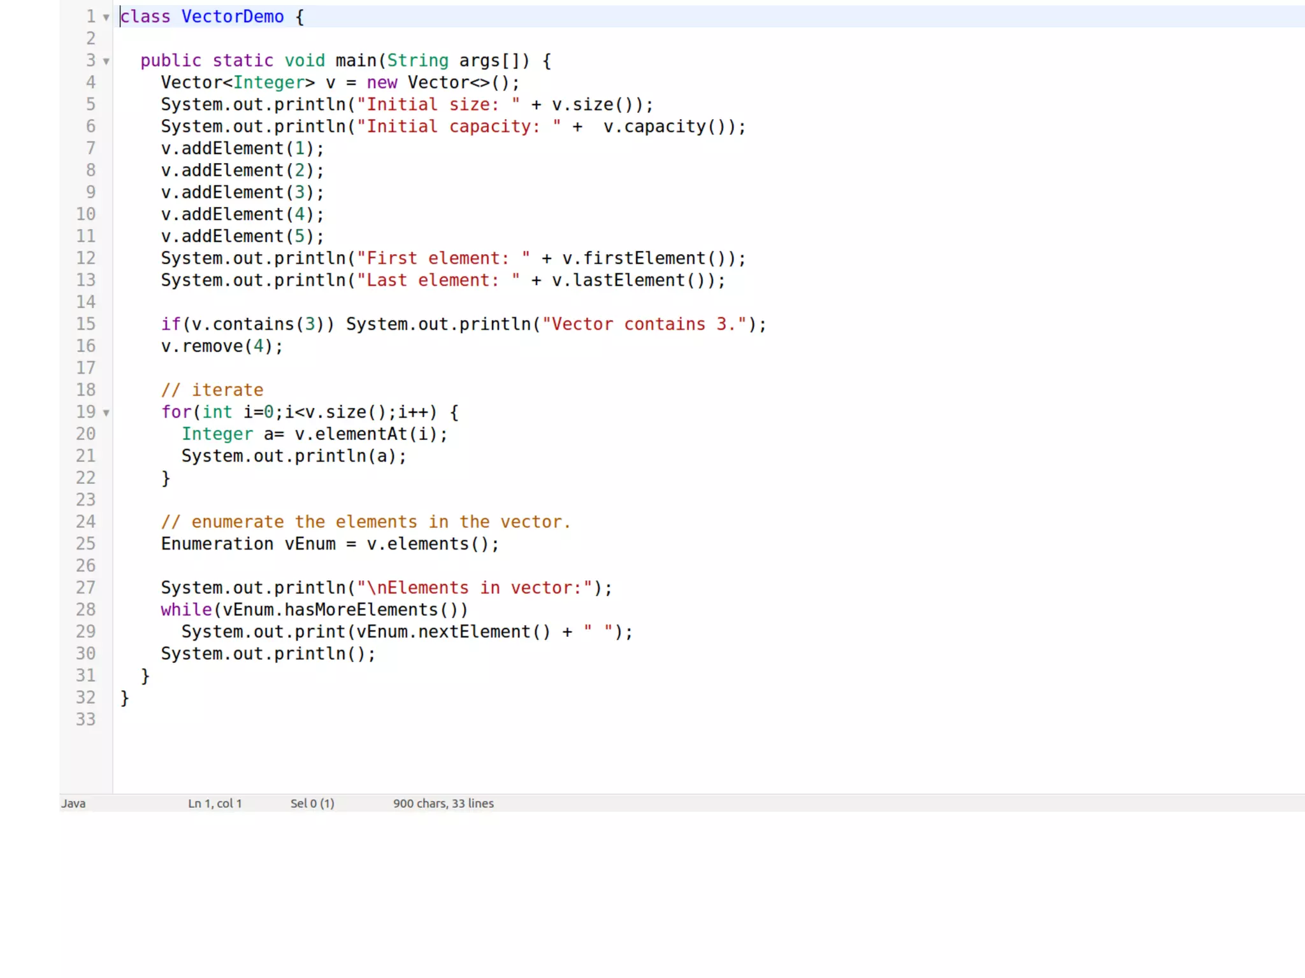Click the "Initial capacity: " string
1305x978 pixels.
pos(459,127)
